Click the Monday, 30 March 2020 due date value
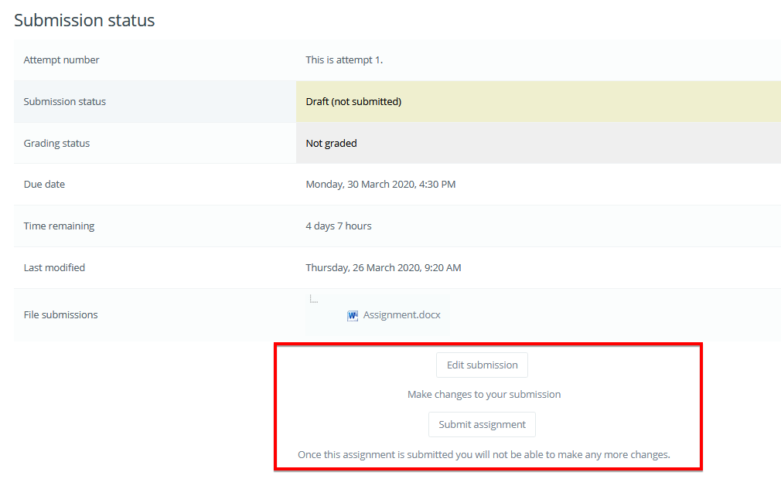781x489 pixels. coord(380,185)
